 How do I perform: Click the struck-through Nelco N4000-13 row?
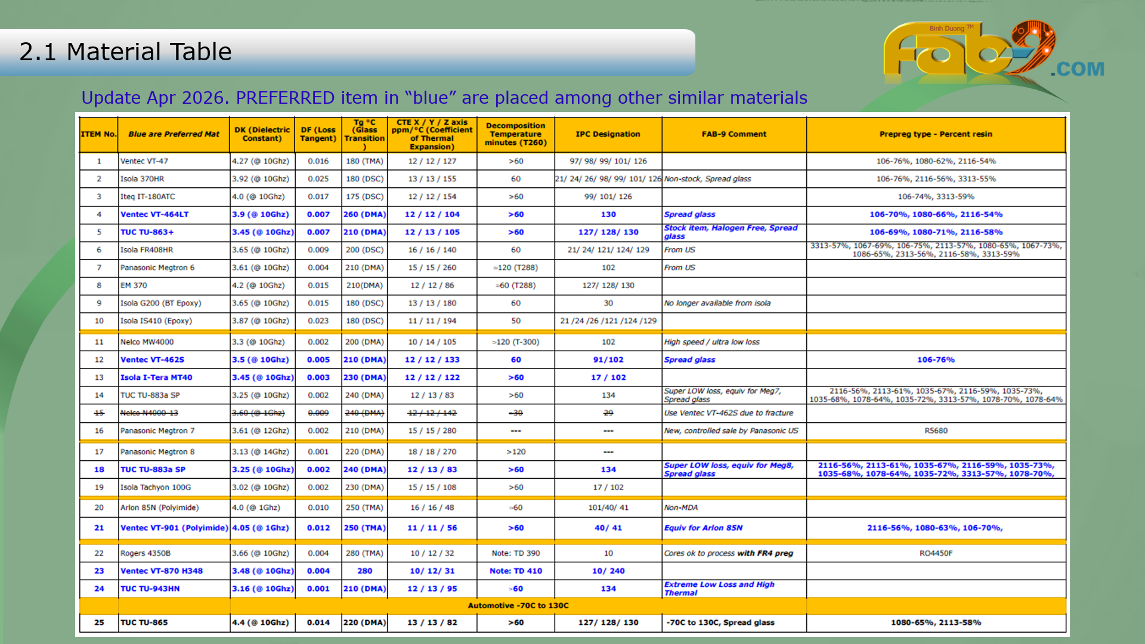[x=149, y=413]
